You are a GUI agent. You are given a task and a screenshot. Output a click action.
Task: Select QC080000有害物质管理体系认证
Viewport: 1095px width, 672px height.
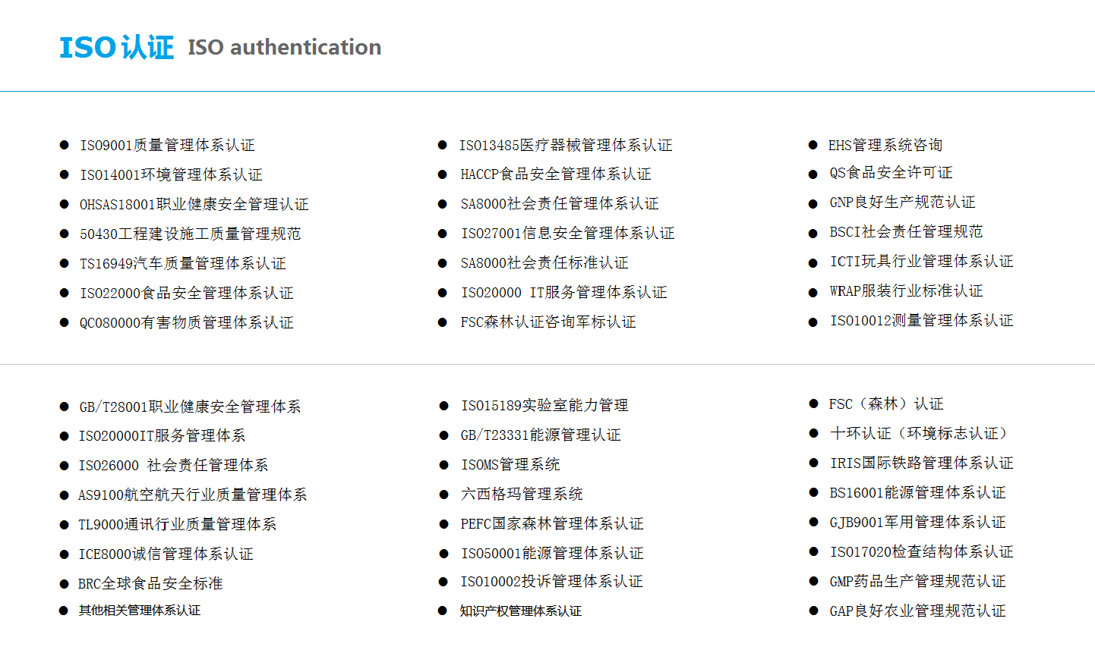click(186, 322)
